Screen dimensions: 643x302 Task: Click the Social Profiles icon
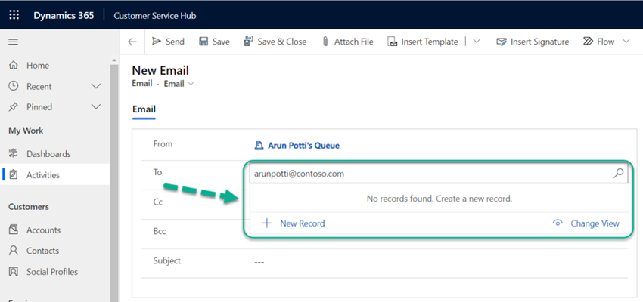coord(14,271)
